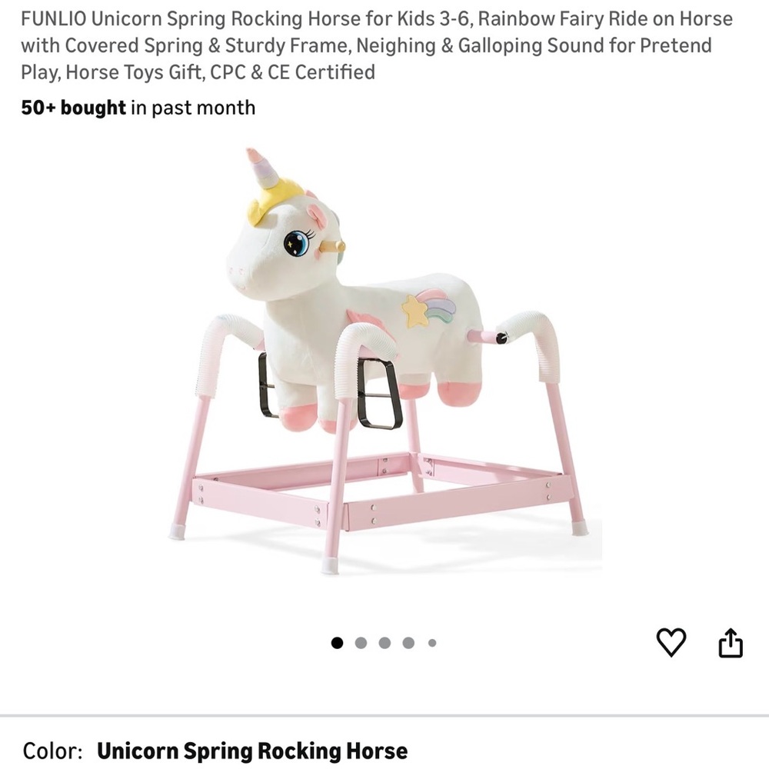Add item to wishlist with heart icon
The image size is (769, 769).
click(671, 642)
